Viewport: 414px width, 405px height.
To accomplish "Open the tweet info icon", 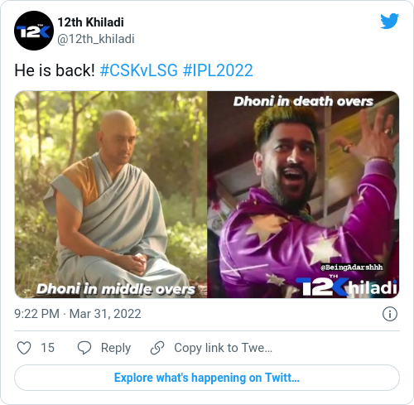I will point(390,314).
